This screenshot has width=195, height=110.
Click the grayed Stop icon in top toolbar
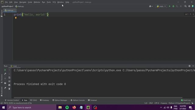[x=181, y=6]
